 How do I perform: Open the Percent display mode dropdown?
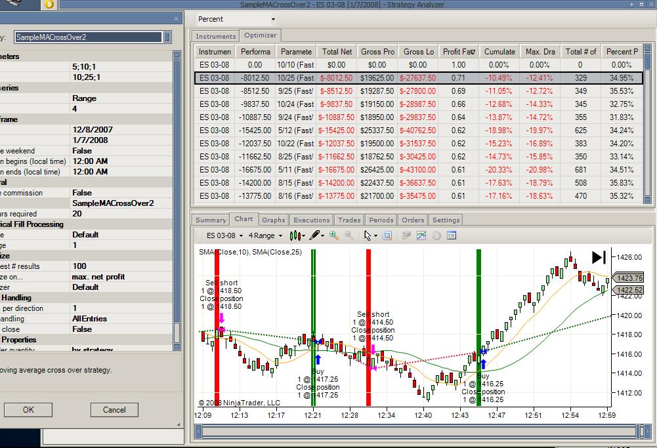(x=236, y=19)
